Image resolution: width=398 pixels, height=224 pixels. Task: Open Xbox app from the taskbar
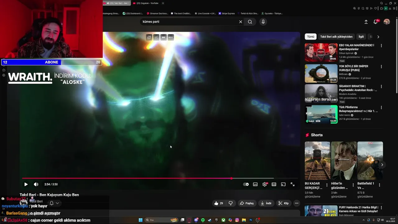(223, 220)
